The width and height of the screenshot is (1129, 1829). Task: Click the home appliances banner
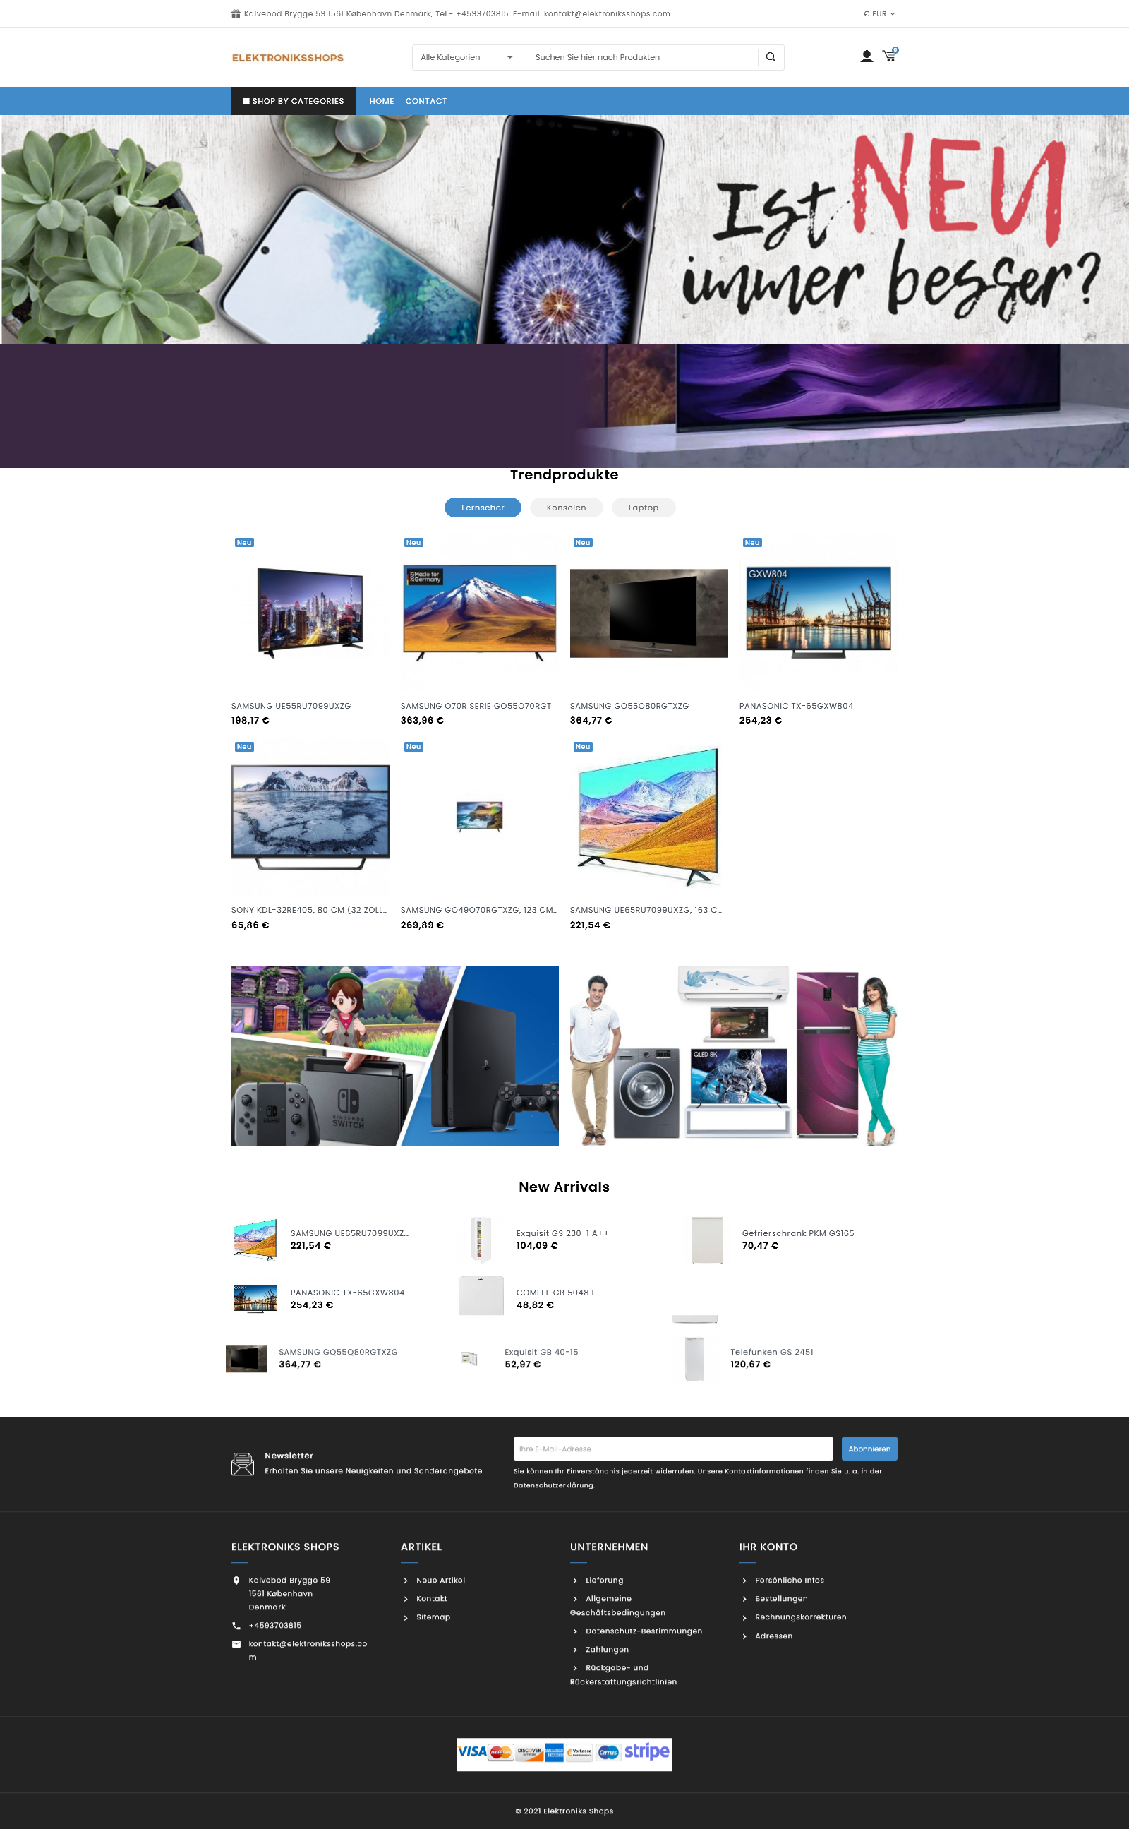[x=734, y=1056]
